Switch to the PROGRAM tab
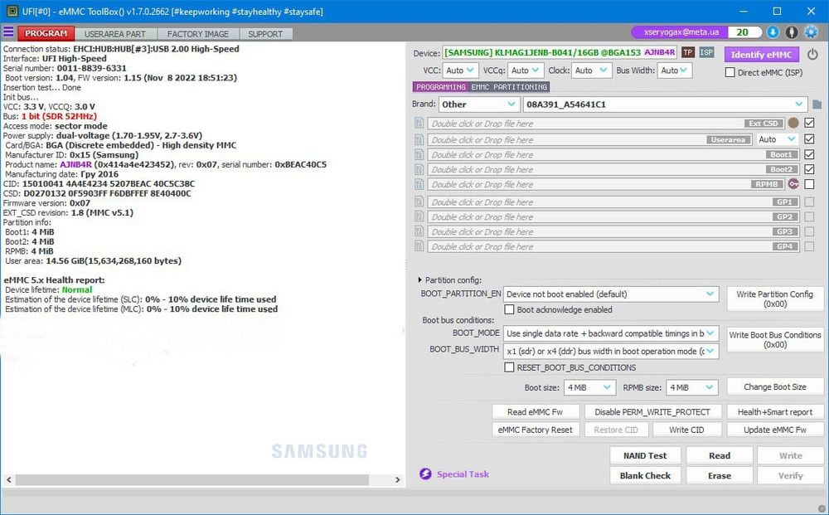This screenshot has height=515, width=829. 46,33
